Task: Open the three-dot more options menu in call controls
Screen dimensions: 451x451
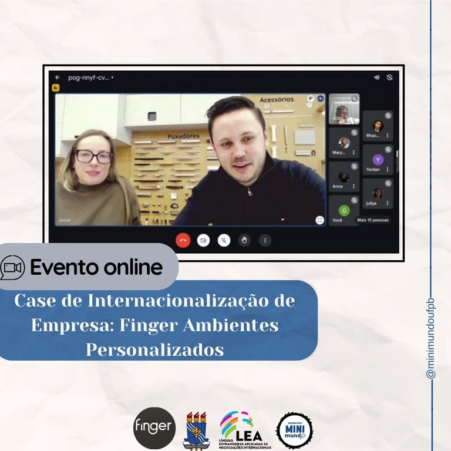Action: pyautogui.click(x=265, y=240)
